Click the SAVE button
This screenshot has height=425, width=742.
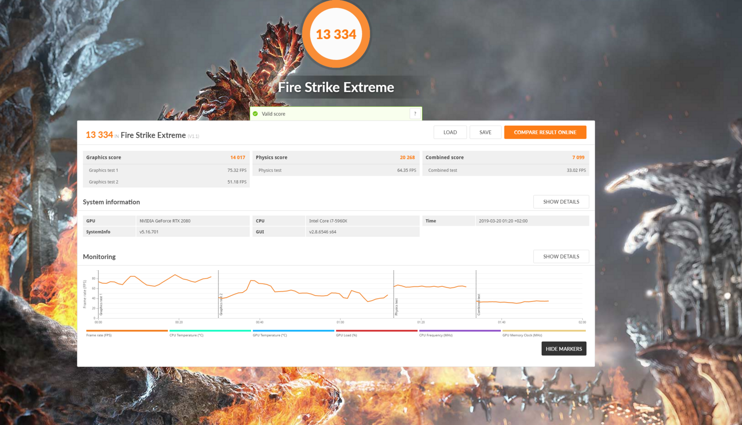(x=485, y=132)
